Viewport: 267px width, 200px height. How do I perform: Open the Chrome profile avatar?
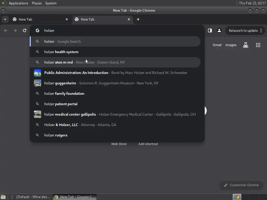[x=219, y=30]
